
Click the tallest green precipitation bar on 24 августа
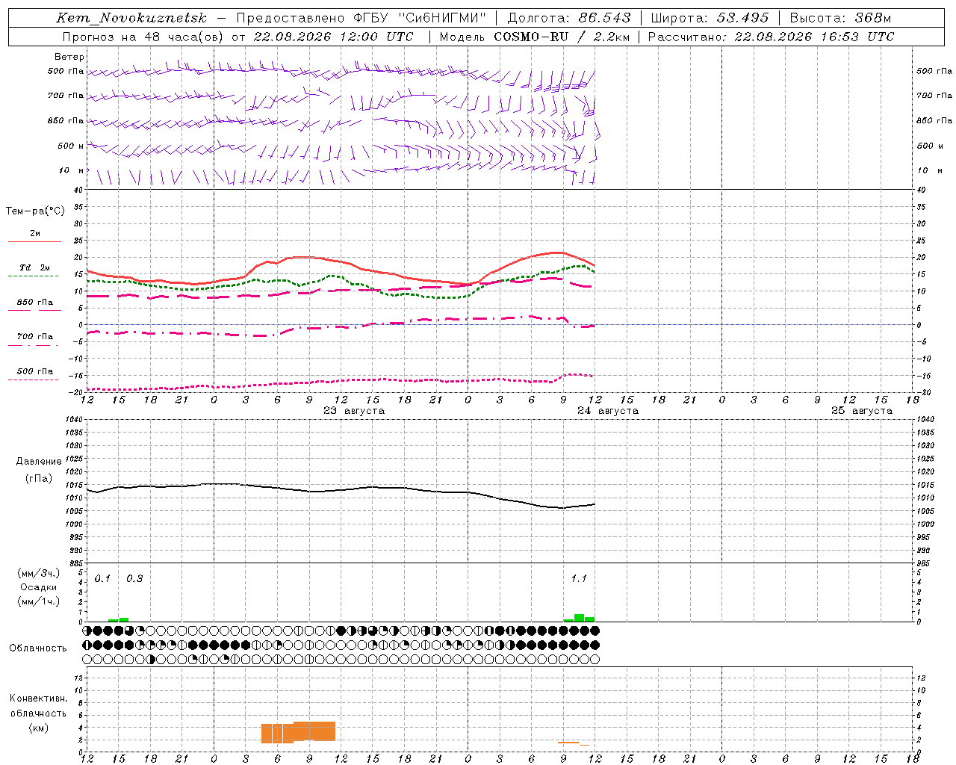coord(579,618)
